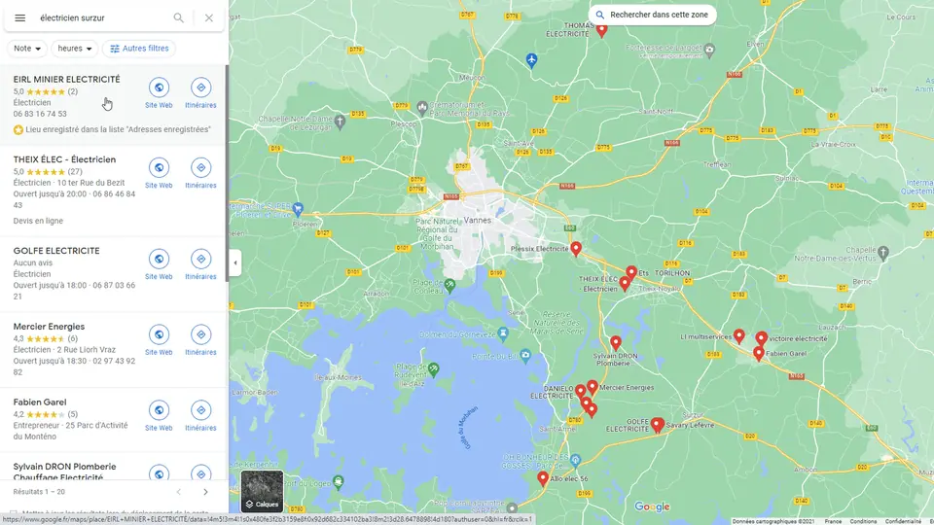Get Itinéraires for GOLFE ELECTRICITE

click(x=200, y=264)
